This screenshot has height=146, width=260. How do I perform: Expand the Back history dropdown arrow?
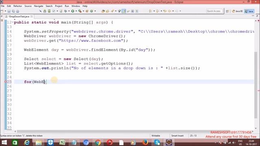173,11
